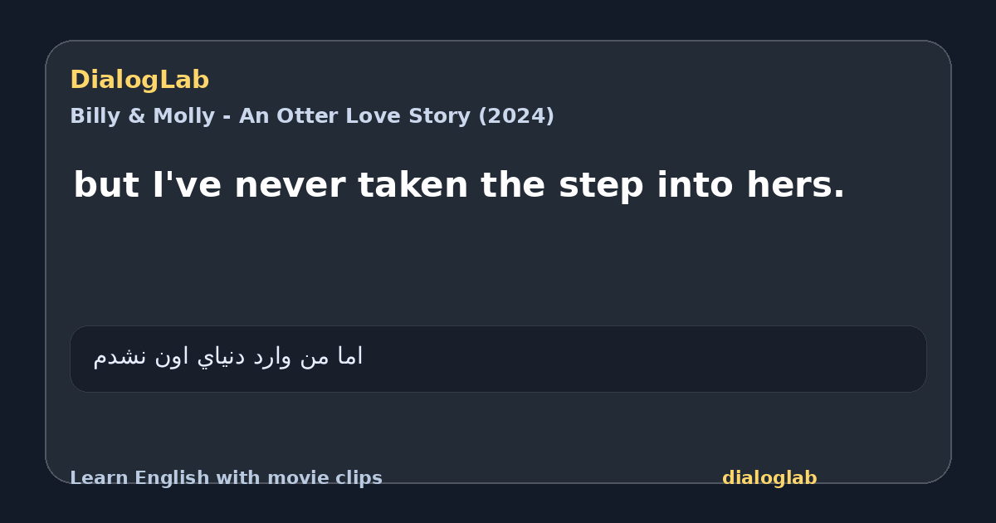Click the empty right side of the translation box
Screen dimensions: 996x523
coord(664,359)
